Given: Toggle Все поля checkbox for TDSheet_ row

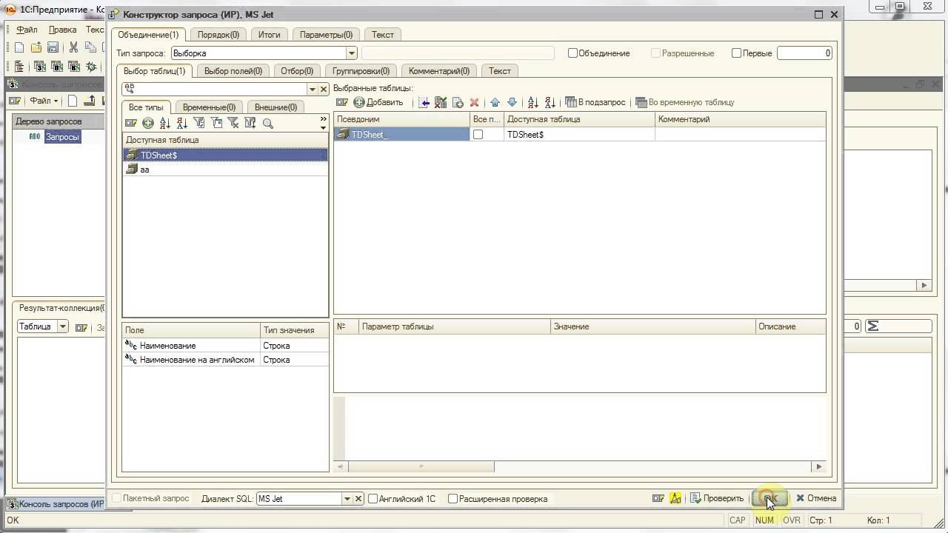Looking at the screenshot, I should [478, 135].
